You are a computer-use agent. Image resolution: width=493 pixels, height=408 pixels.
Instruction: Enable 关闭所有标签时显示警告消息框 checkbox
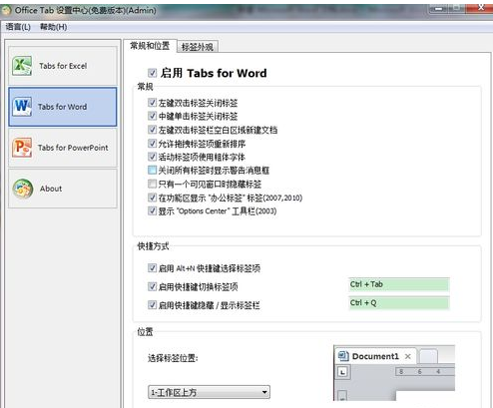tap(152, 171)
